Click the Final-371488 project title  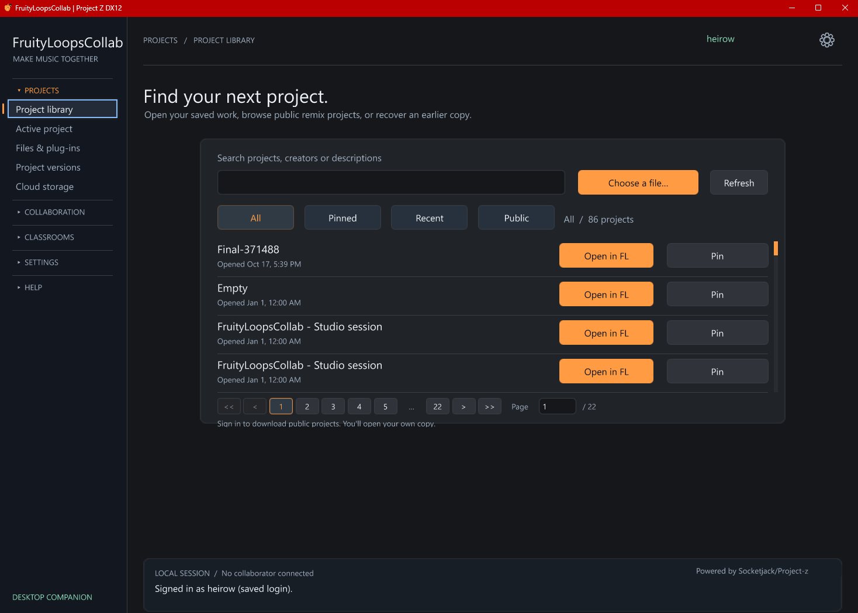click(248, 250)
